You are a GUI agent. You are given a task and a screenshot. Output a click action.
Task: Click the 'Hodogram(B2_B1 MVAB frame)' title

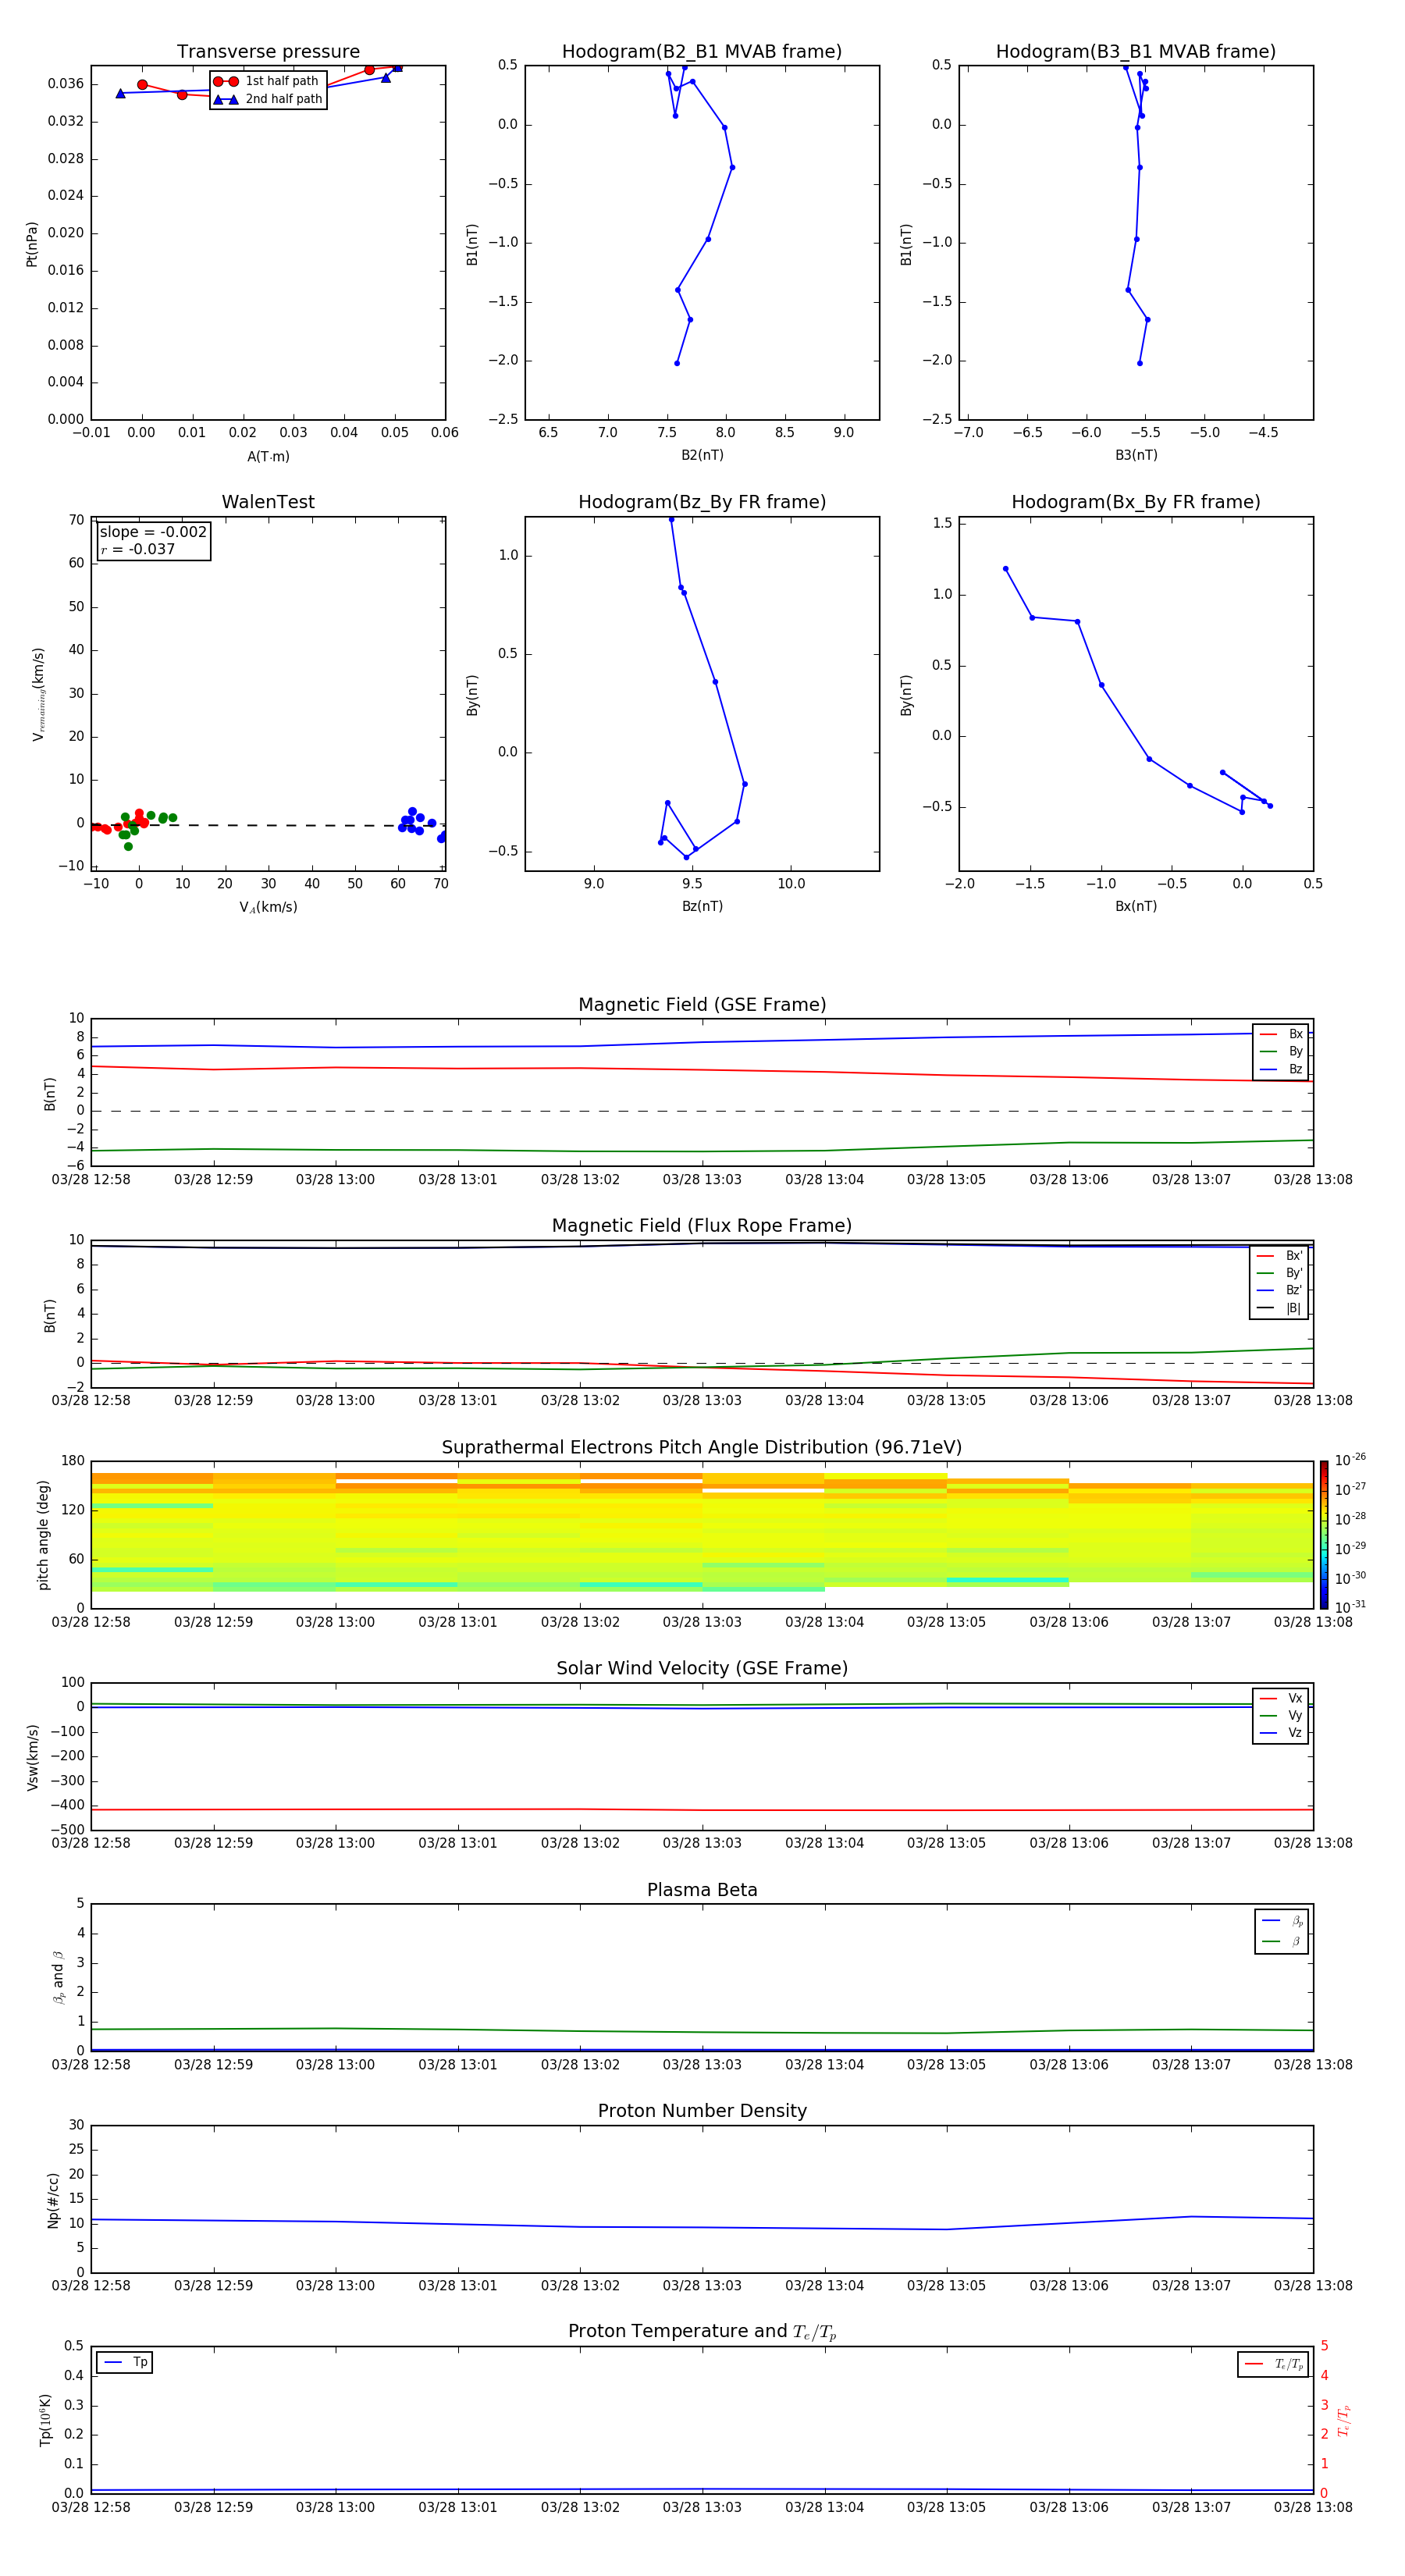tap(702, 52)
